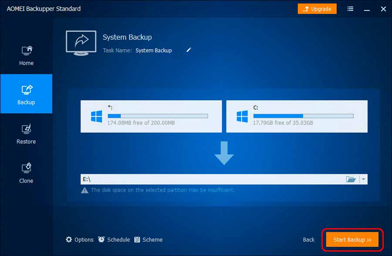Switch to the Restore tab
Image resolution: width=392 pixels, height=256 pixels.
pyautogui.click(x=26, y=133)
